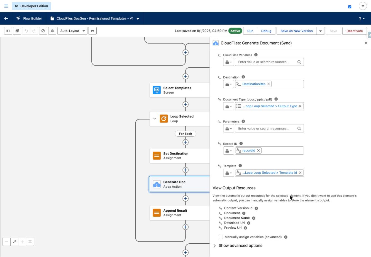Image resolution: width=371 pixels, height=257 pixels.
Task: Click the Parameters input field
Action: (269, 129)
